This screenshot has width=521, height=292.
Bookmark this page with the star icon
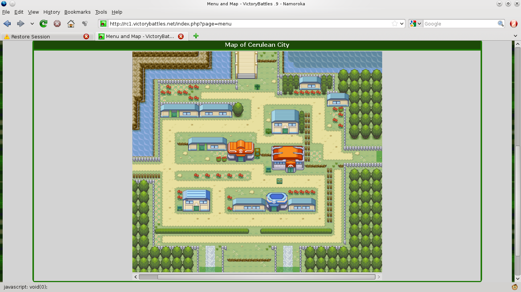[x=394, y=24]
